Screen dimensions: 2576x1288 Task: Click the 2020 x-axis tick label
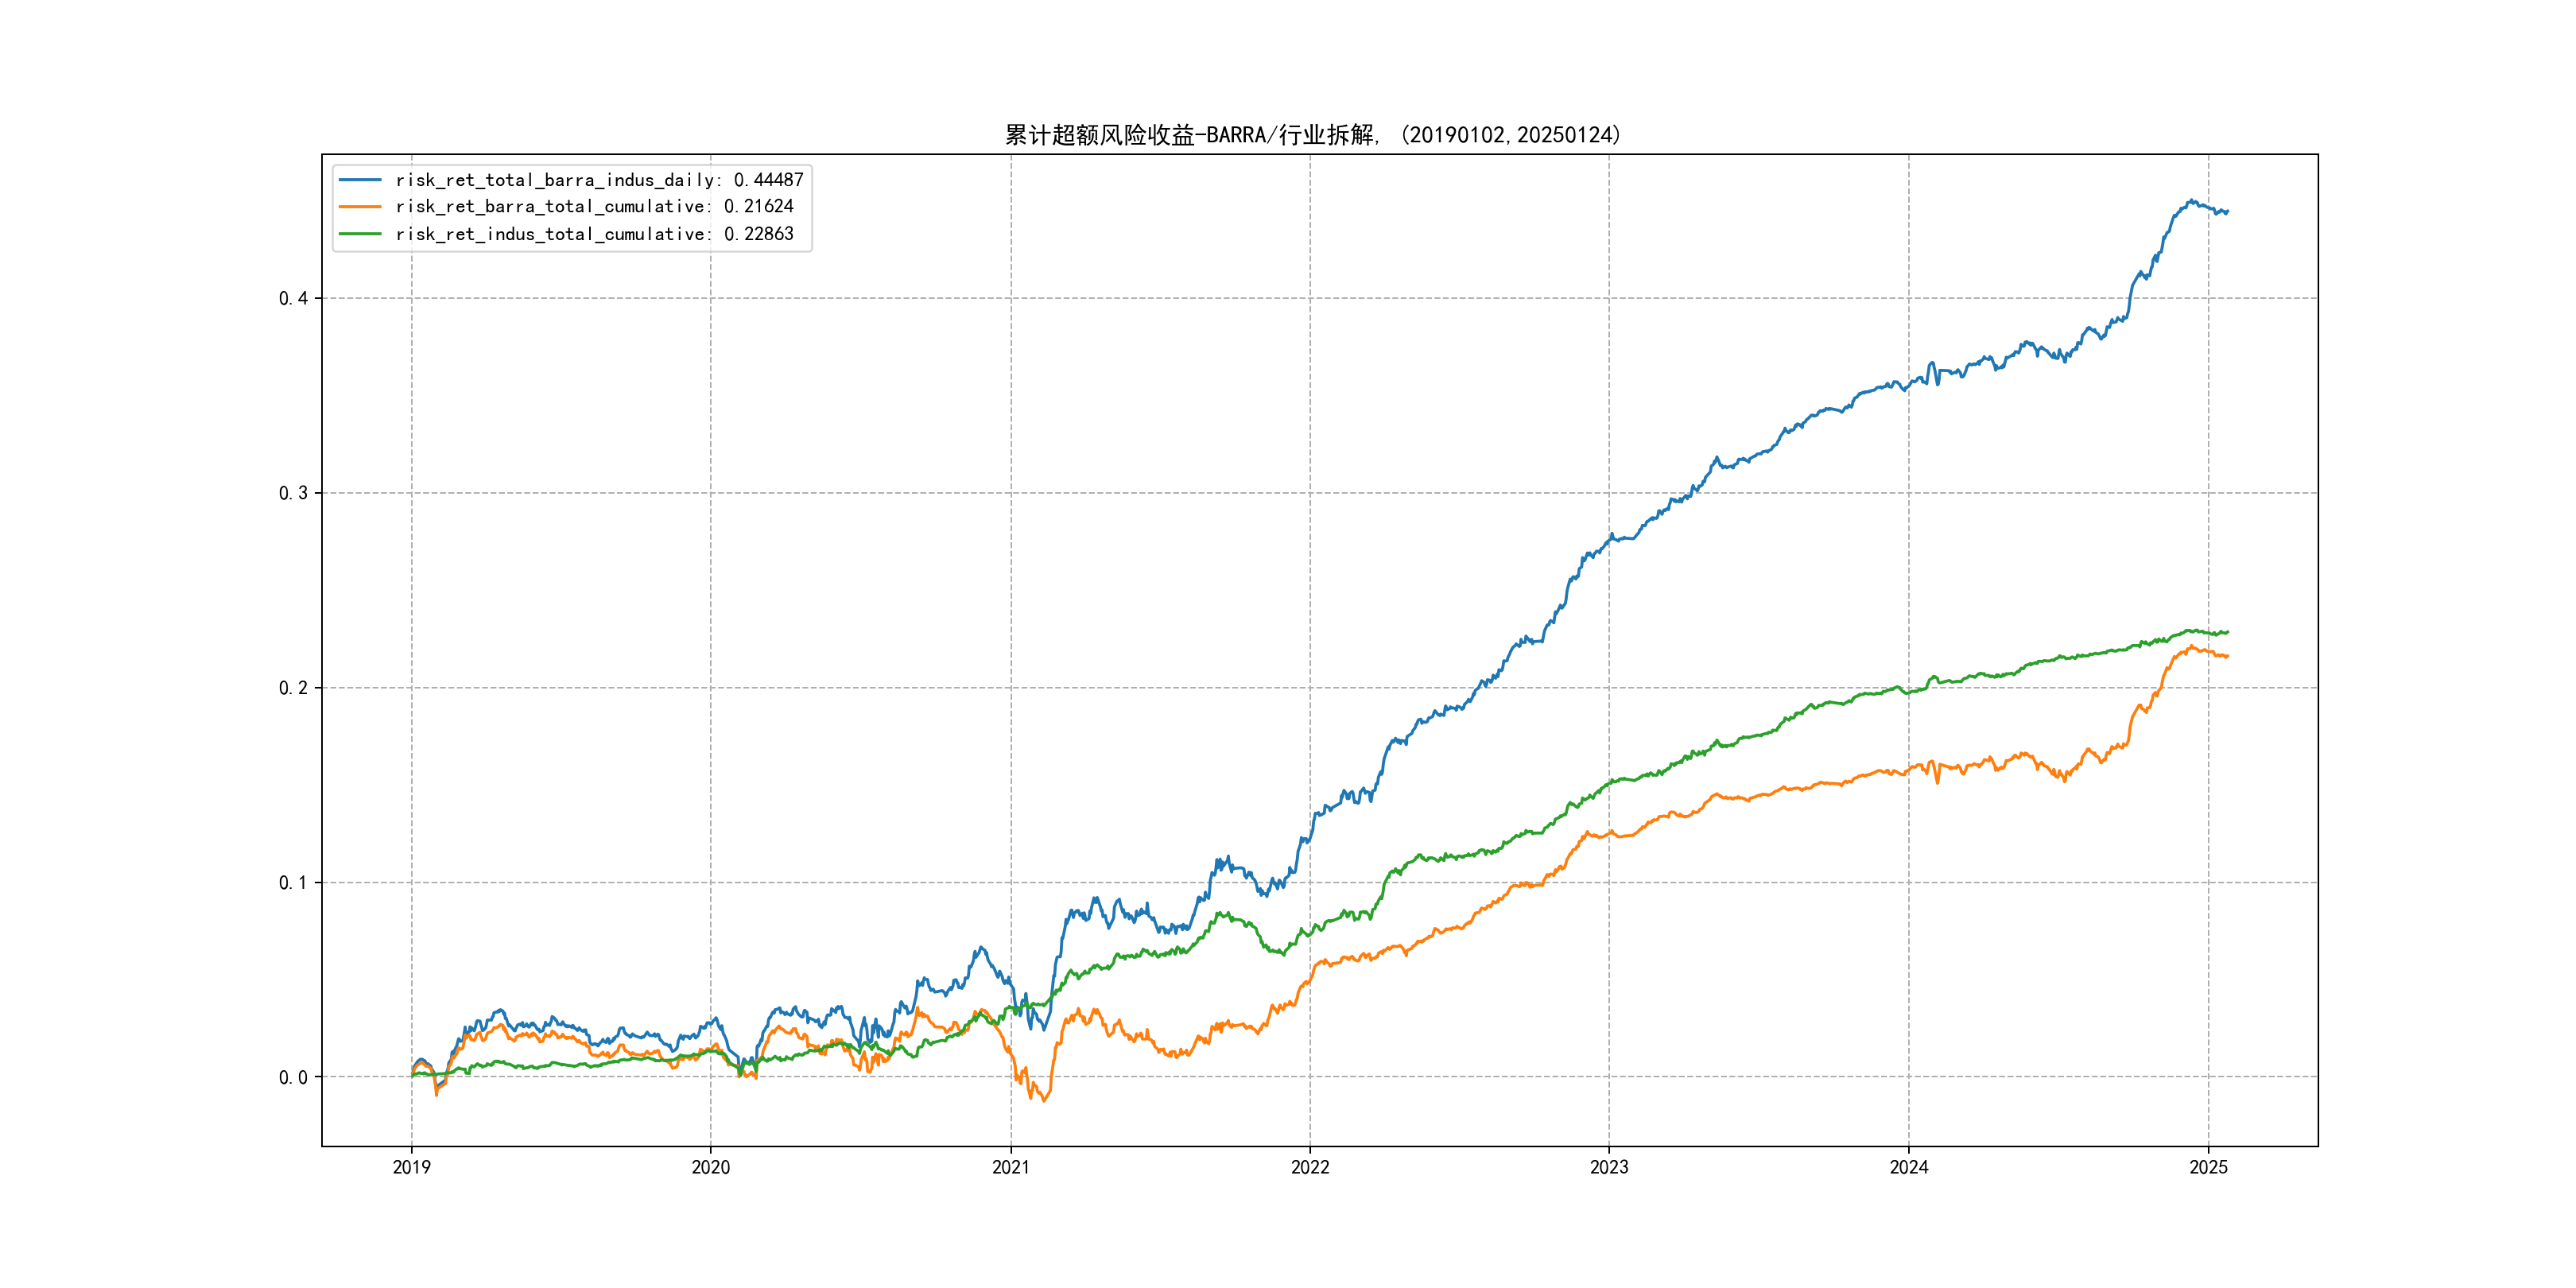711,1167
